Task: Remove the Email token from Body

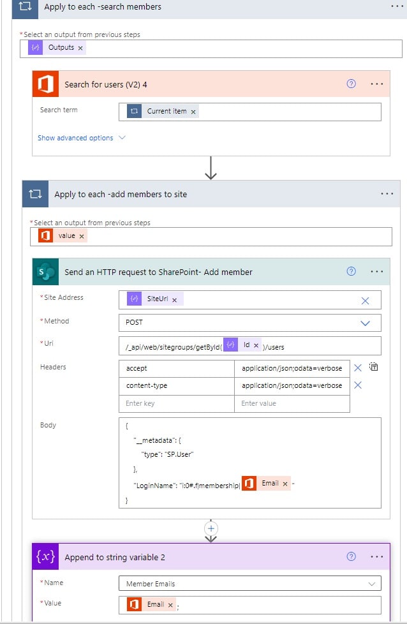Action: pyautogui.click(x=285, y=484)
